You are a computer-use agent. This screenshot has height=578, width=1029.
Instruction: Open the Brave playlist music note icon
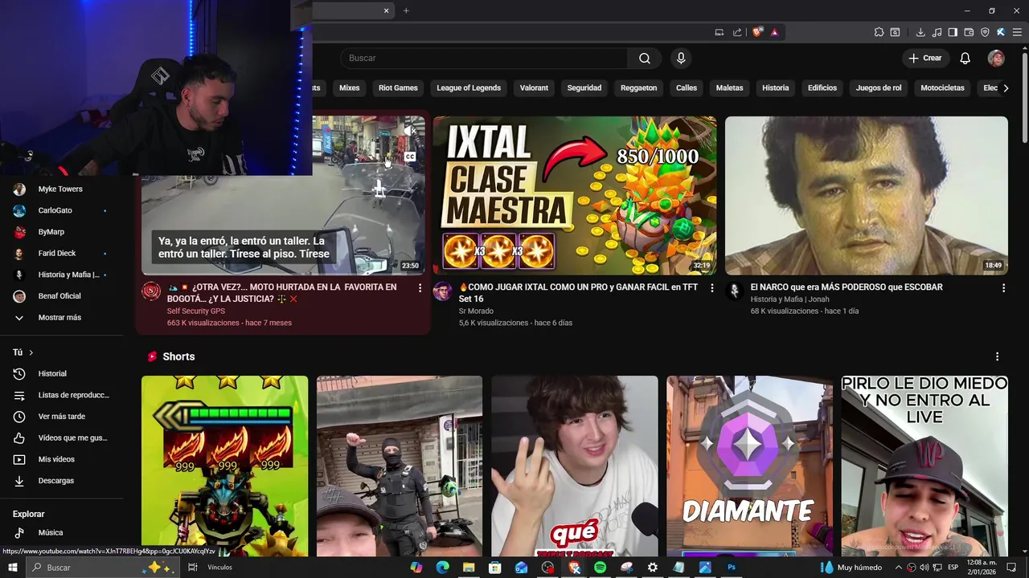[x=937, y=32]
